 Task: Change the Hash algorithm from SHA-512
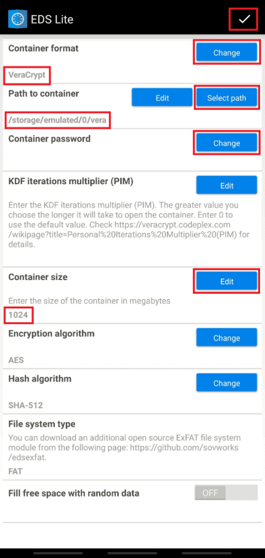[226, 383]
